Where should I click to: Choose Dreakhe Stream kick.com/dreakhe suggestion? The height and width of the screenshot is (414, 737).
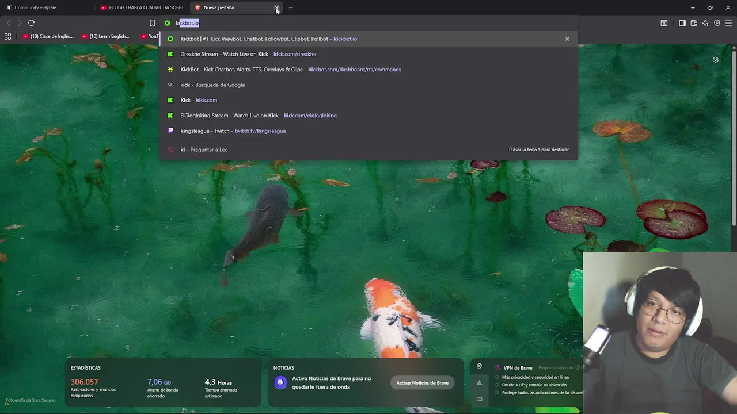(x=368, y=54)
